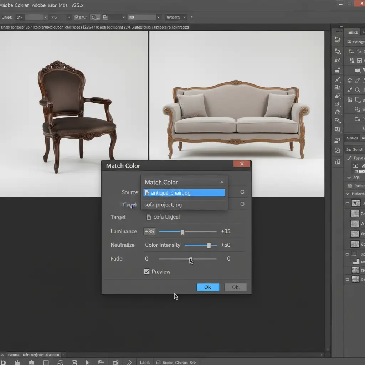Image resolution: width=365 pixels, height=365 pixels.
Task: Click the Luminance slider handle
Action: [x=182, y=232]
